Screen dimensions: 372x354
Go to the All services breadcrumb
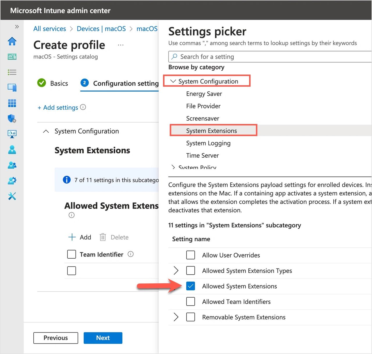pos(50,29)
